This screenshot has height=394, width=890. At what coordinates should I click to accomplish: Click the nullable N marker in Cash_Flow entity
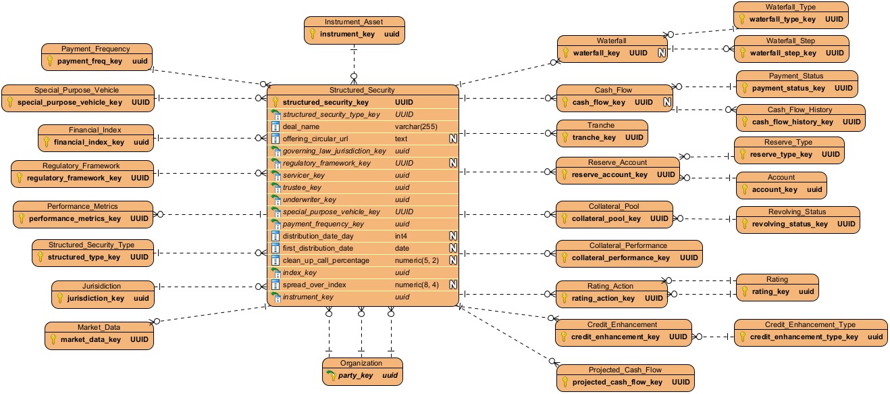tap(666, 102)
